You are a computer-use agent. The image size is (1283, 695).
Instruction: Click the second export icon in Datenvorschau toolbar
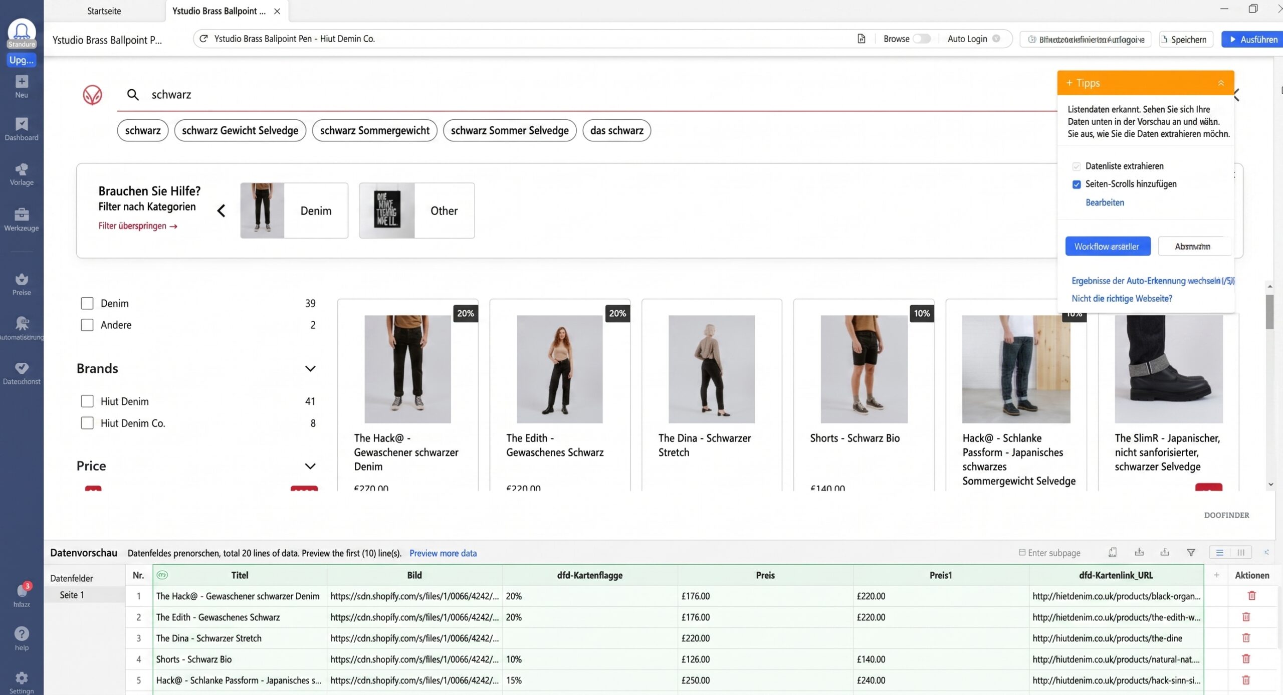coord(1165,552)
